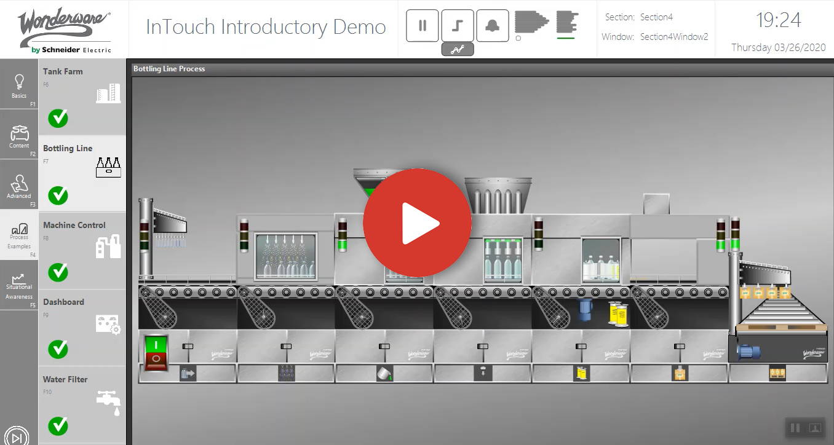This screenshot has width=834, height=445.
Task: Click the bottle rinsing spray station icon
Action: coord(286,373)
